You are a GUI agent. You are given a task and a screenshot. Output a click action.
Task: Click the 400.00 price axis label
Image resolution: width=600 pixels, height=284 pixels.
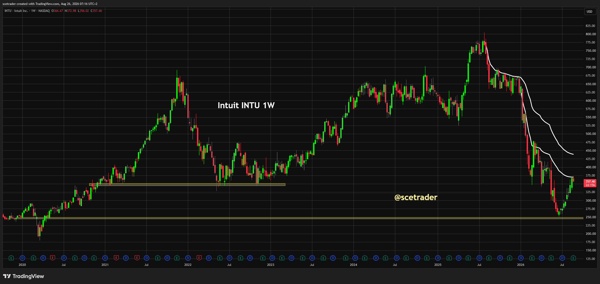tap(590, 167)
